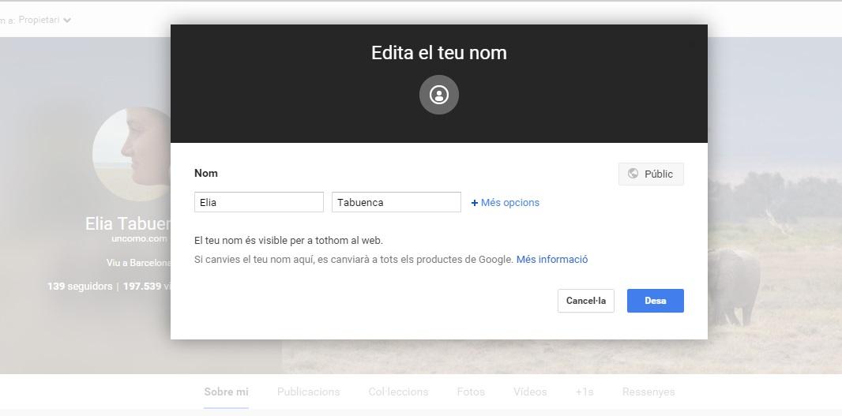Click the surname field containing Tabuenca
Image resolution: width=842 pixels, height=416 pixels.
(396, 202)
